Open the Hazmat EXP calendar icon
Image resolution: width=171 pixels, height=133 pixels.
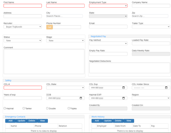click(123, 98)
